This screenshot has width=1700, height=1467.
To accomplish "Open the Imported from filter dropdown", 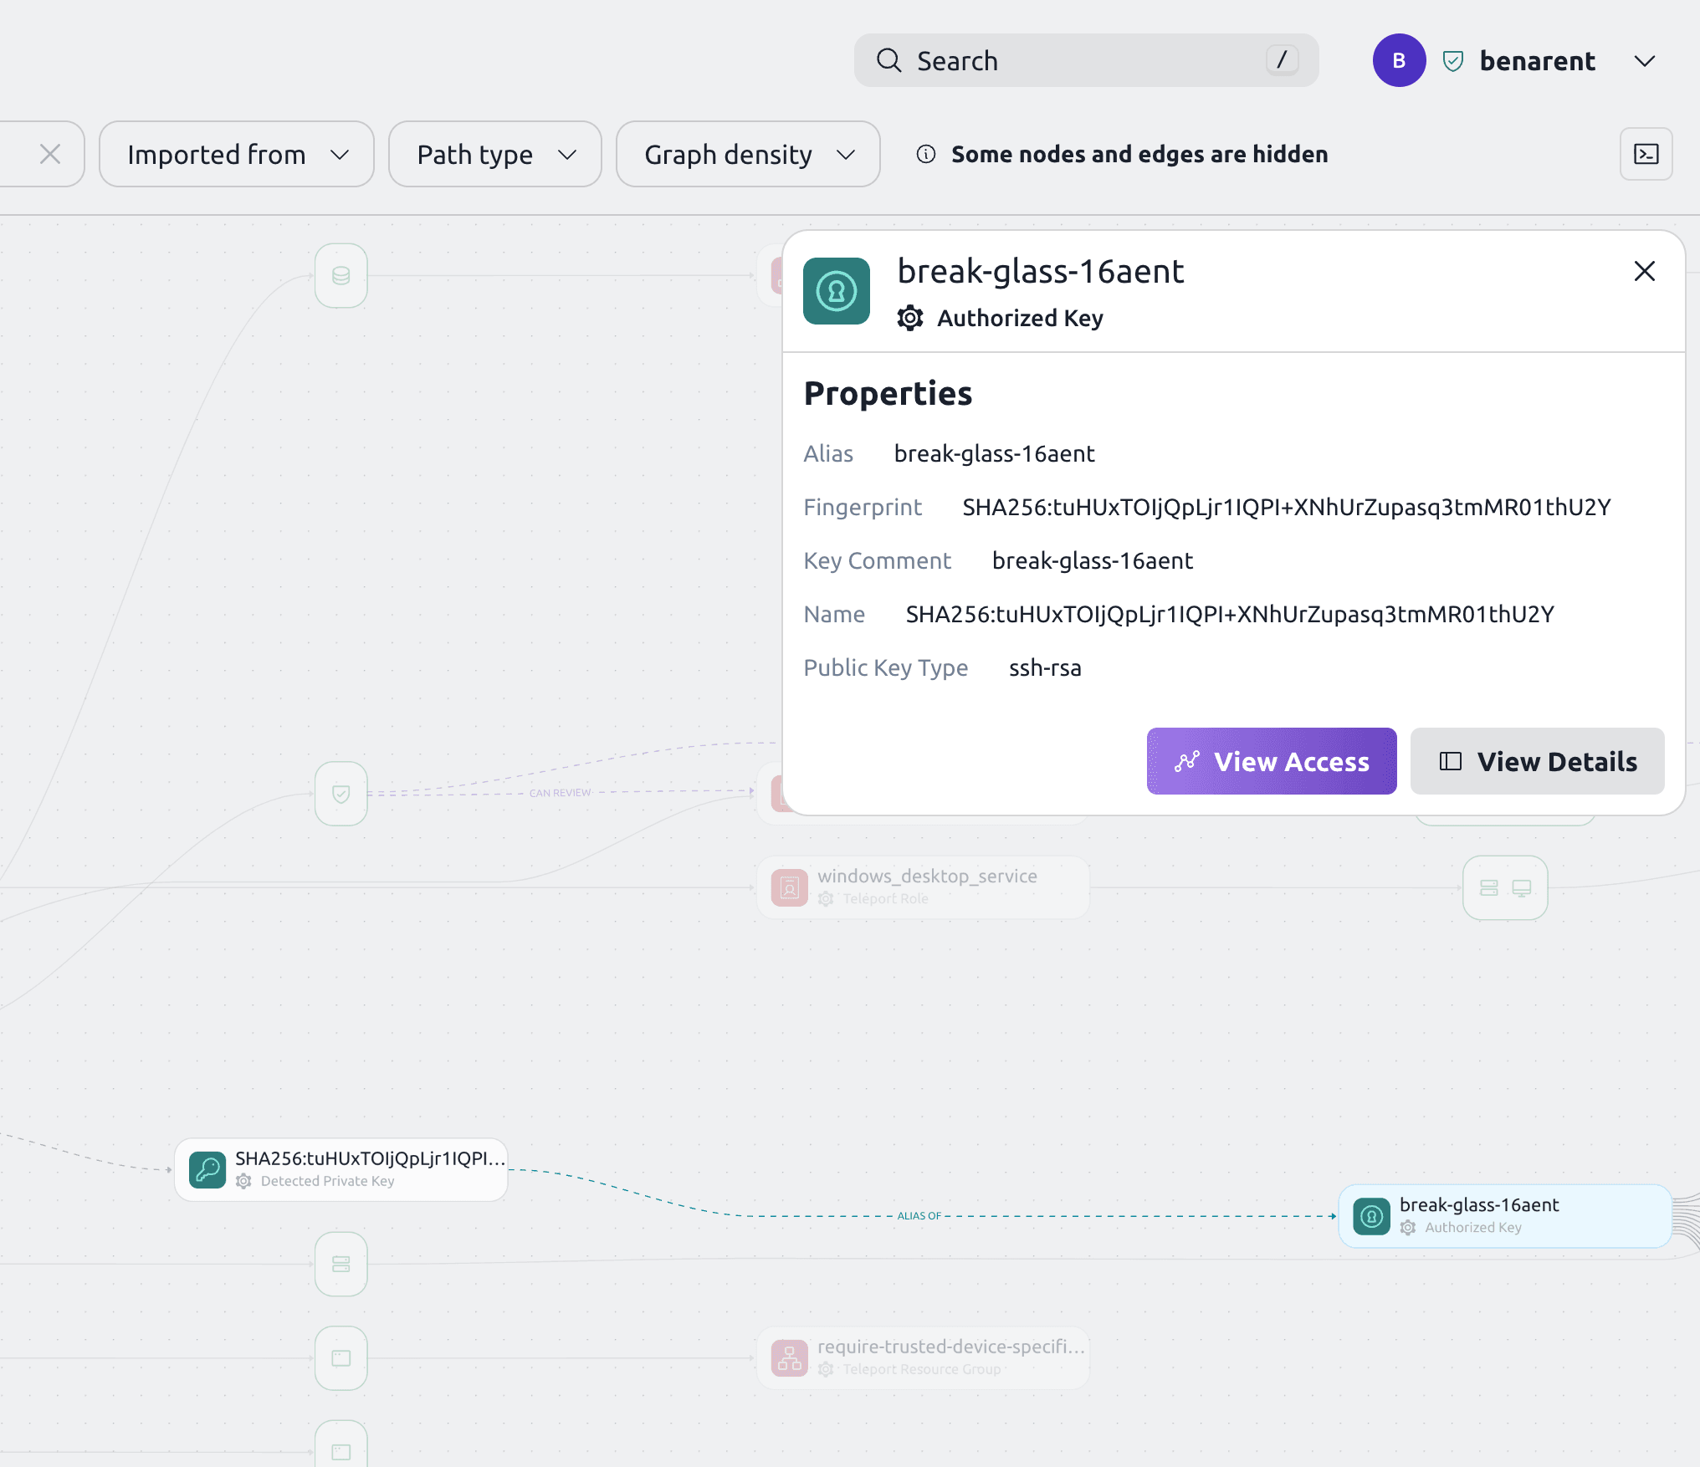I will tap(237, 154).
